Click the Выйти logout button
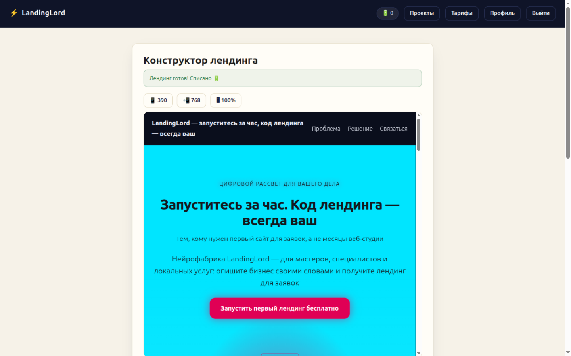This screenshot has height=356, width=571. pyautogui.click(x=540, y=13)
